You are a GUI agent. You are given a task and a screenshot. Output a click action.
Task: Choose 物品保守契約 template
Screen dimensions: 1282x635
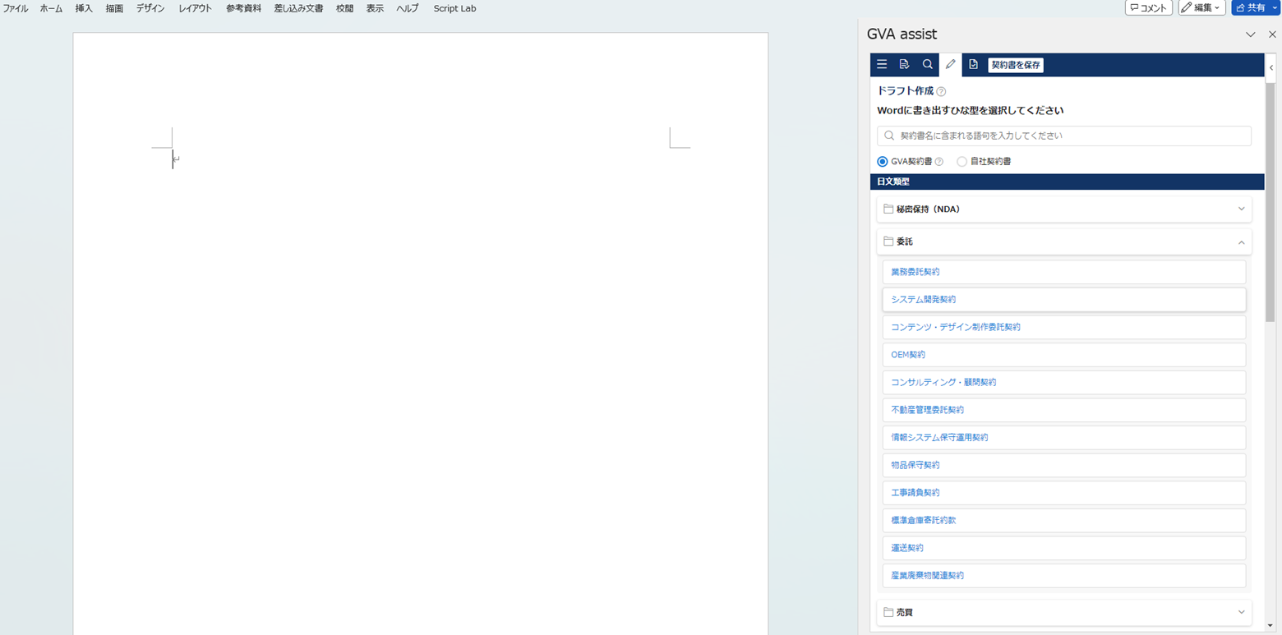pos(1064,465)
